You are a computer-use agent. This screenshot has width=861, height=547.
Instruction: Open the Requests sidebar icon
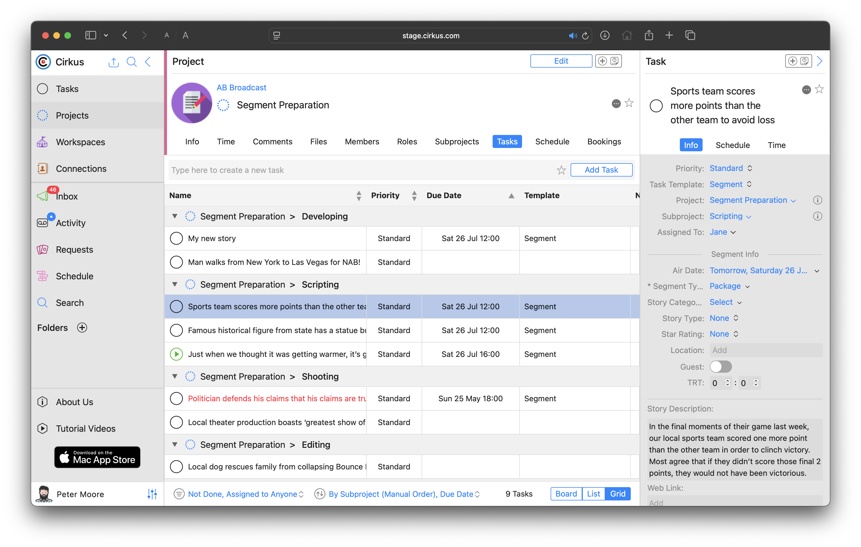(x=42, y=249)
